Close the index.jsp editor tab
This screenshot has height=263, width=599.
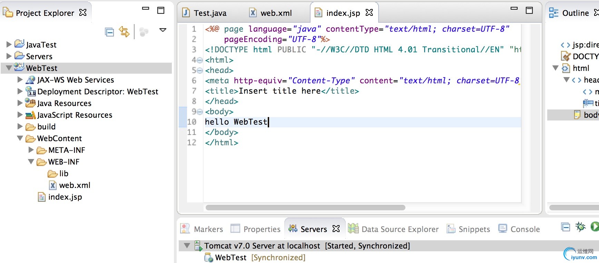[369, 12]
